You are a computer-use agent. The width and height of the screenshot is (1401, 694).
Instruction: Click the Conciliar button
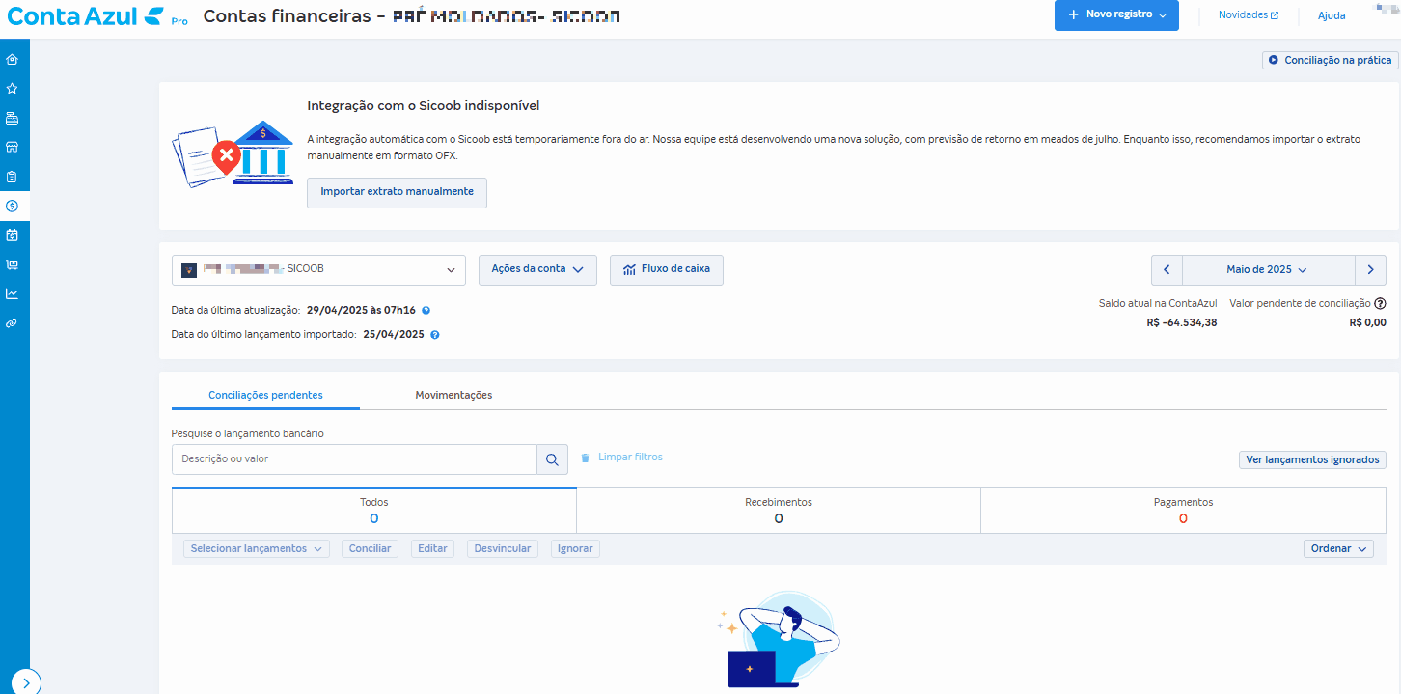[x=370, y=548]
